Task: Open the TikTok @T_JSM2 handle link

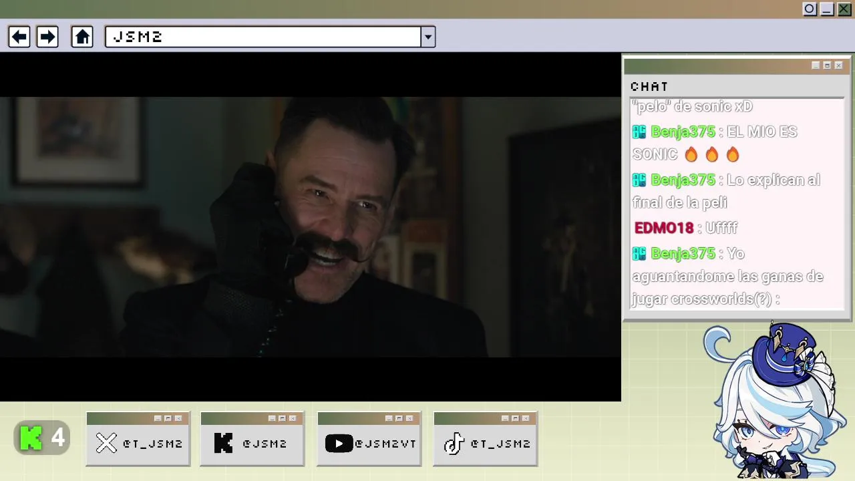Action: (x=500, y=444)
